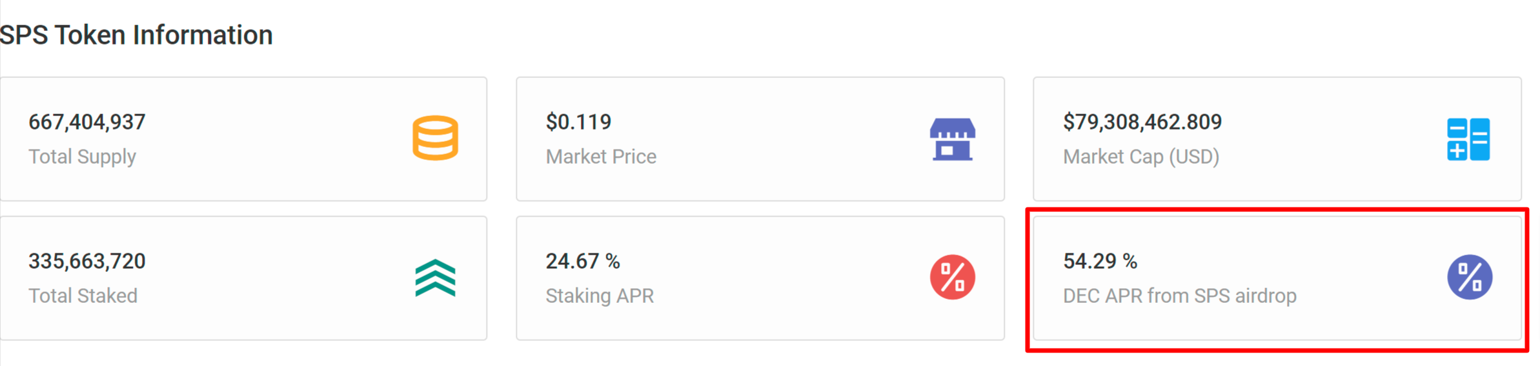
Task: Click the orange coin stack icon
Action: tap(435, 138)
